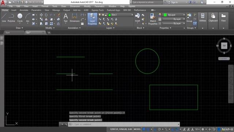Screen dimensions: 234x132
Task: Toggle group selection on/off icon
Action: [x=195, y=23]
